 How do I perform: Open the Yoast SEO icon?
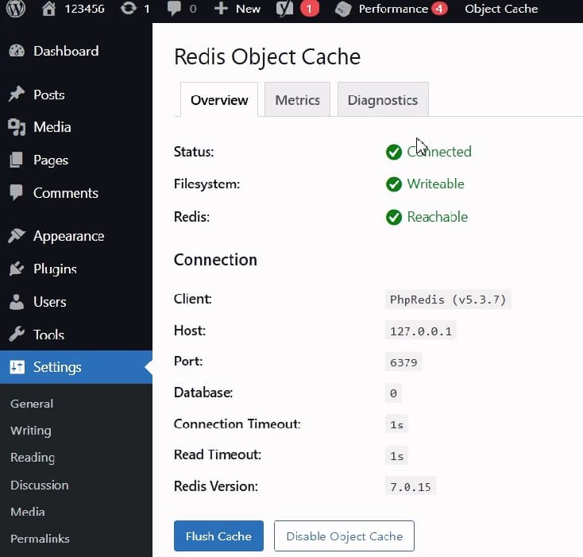284,9
